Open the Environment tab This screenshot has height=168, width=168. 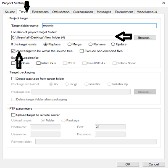[124, 12]
